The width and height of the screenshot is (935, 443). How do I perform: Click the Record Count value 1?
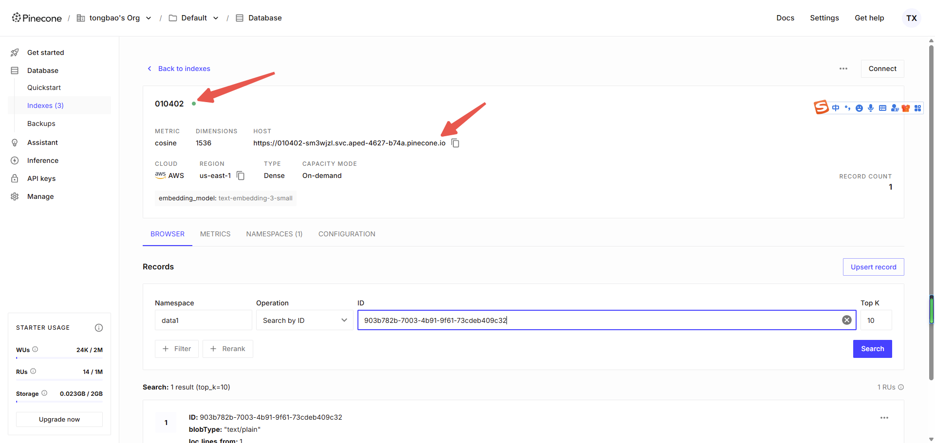pos(890,187)
